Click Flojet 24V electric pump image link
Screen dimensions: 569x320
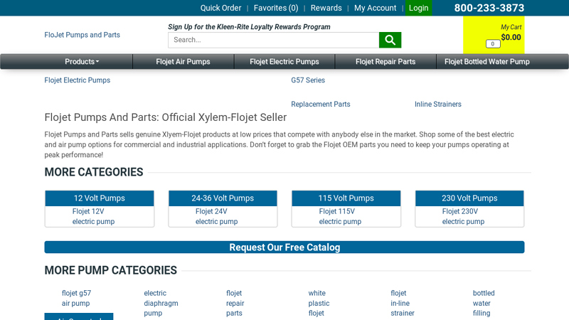coord(217,216)
